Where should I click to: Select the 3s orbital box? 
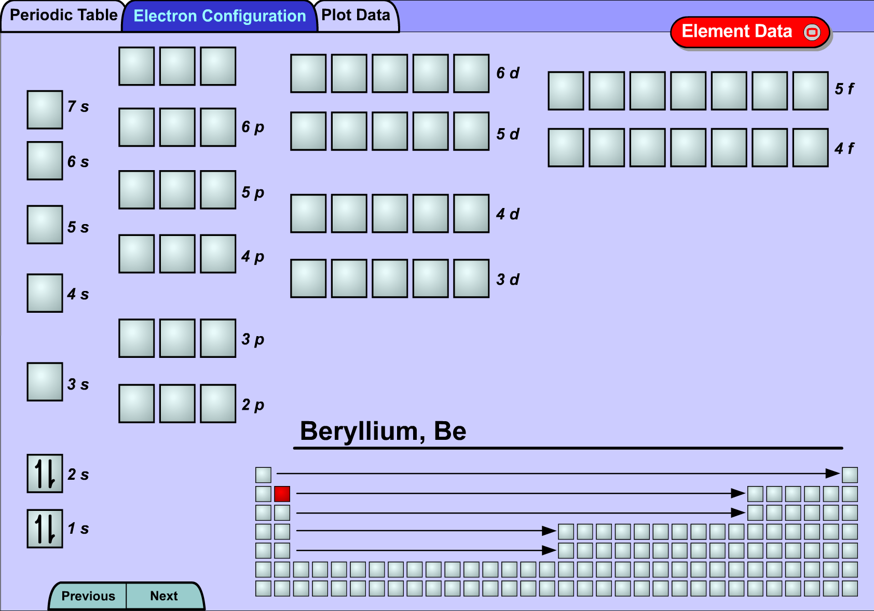click(45, 382)
